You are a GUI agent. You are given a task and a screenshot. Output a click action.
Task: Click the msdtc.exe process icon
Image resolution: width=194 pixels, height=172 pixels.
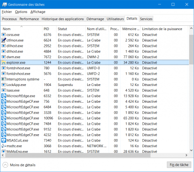pos(4,146)
